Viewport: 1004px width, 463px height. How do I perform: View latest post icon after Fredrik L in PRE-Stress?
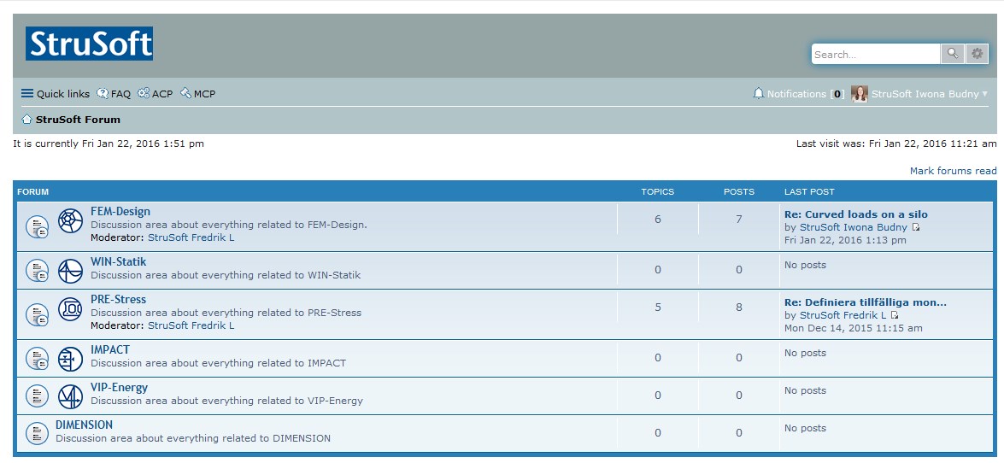click(895, 315)
